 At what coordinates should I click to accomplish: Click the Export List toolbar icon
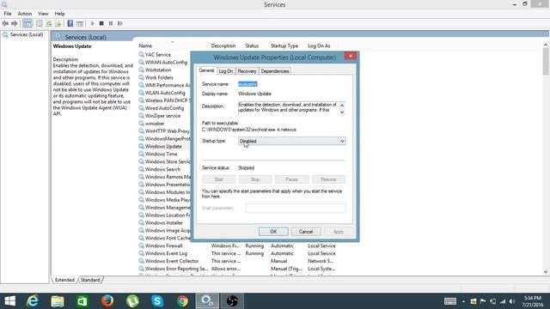tap(58, 23)
